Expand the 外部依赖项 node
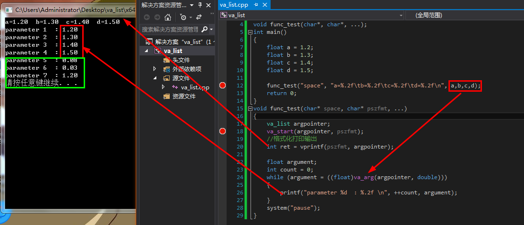The width and height of the screenshot is (524, 225). (x=154, y=69)
